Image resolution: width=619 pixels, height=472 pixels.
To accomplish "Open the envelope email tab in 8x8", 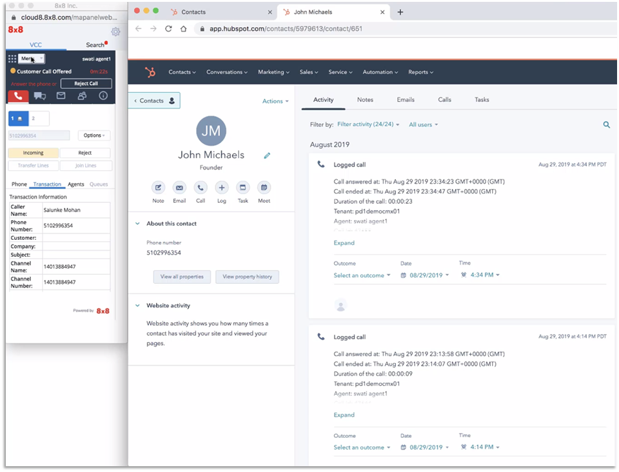I will pos(61,95).
